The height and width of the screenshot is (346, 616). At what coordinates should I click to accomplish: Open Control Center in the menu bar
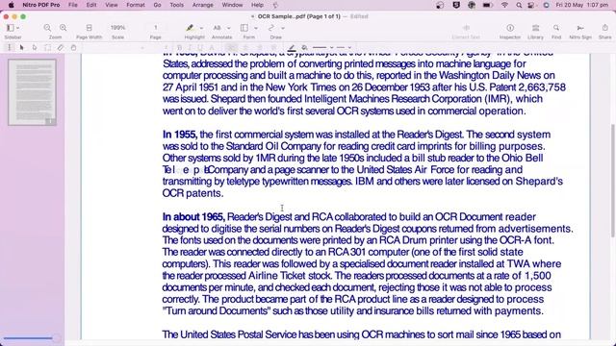pos(531,5)
